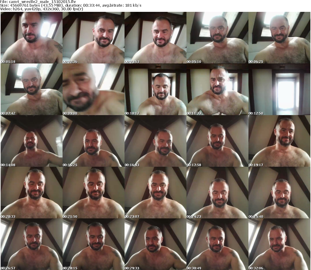Open the frame marked 00:25:40
The width and height of the screenshot is (311, 270).
click(279, 193)
